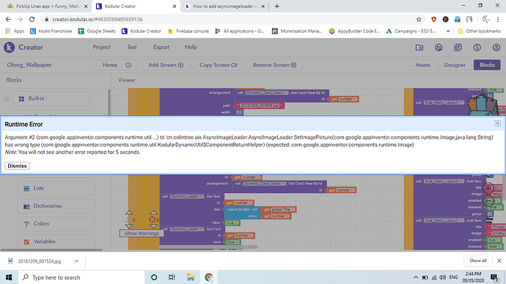Click the Show Warnings button
This screenshot has width=506, height=284.
142,233
